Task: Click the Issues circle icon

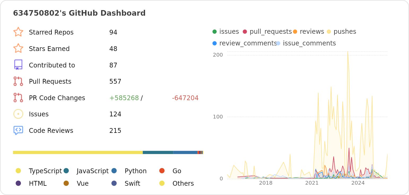Action: pyautogui.click(x=18, y=114)
